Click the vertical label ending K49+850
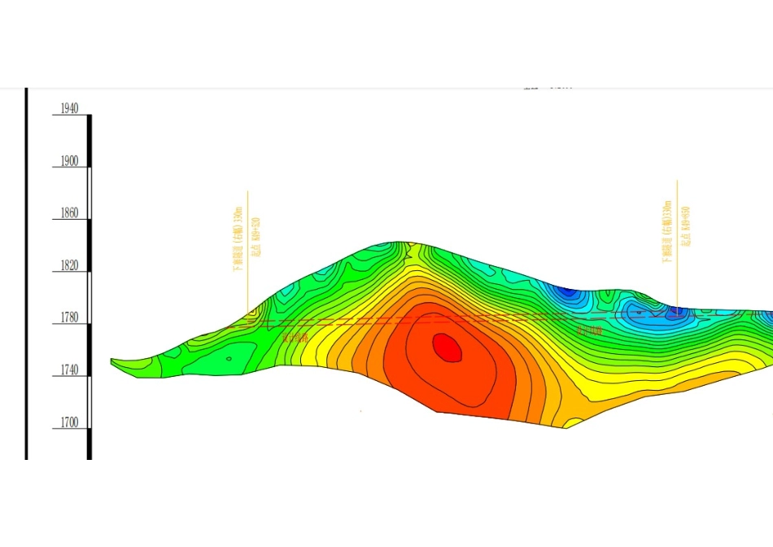The image size is (773, 547). click(685, 226)
